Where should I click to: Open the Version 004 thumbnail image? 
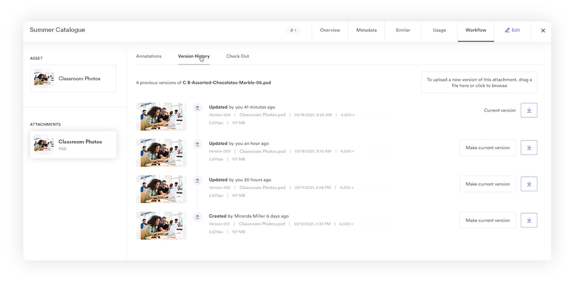point(161,116)
